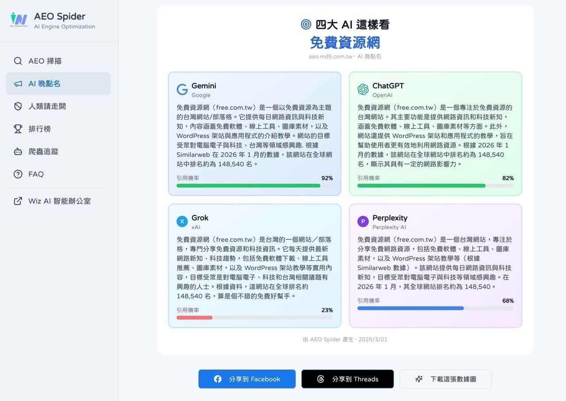This screenshot has width=566, height=401.
Task: Click the trophy icon beside 排行榜
Action: (18, 129)
